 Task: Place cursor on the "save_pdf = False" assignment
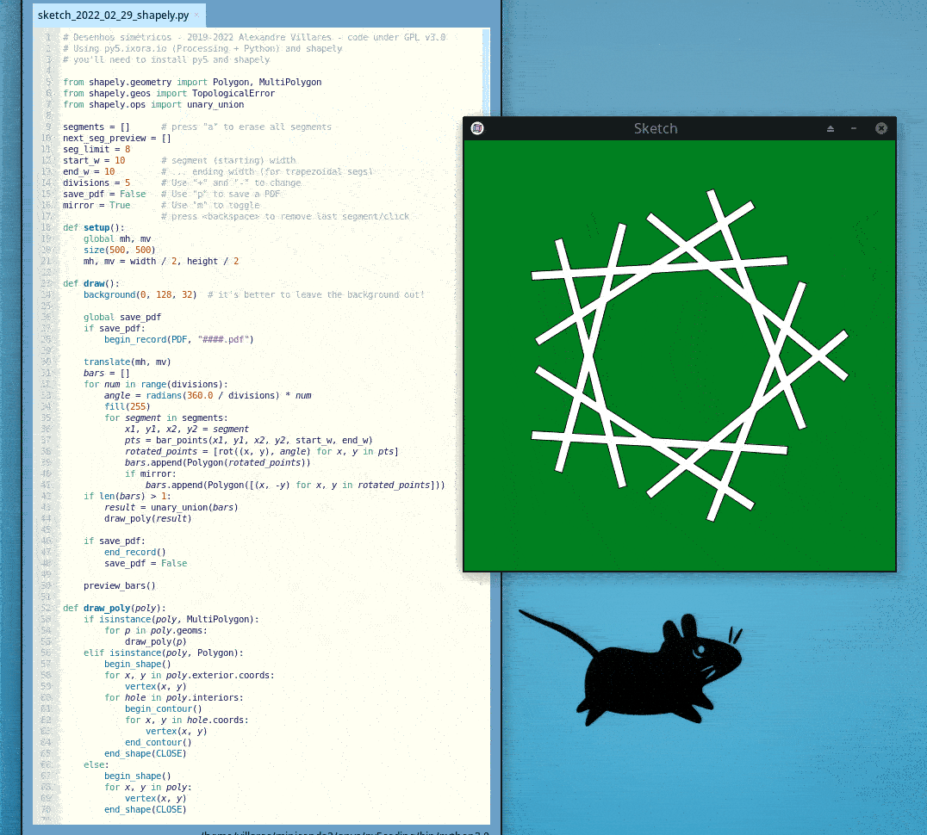pyautogui.click(x=103, y=194)
